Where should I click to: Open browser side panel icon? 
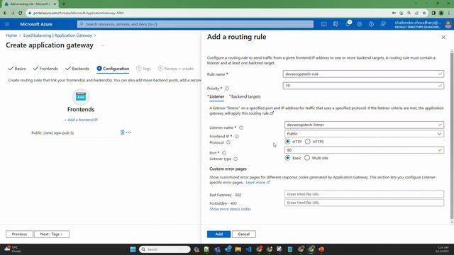[x=433, y=13]
